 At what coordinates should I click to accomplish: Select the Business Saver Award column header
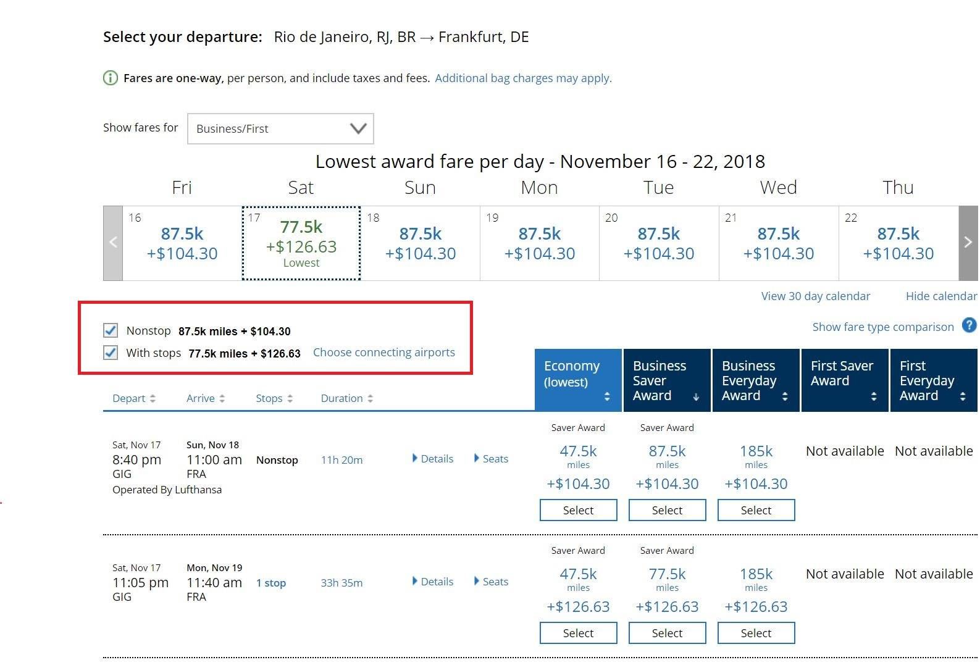coord(667,380)
